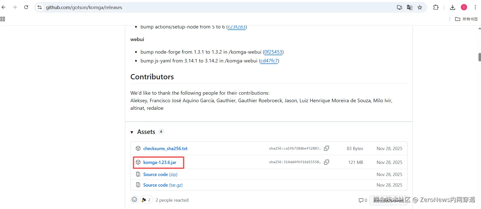Viewport: 481px width, 209px height.
Task: Open the browser downloads icon
Action: coord(452,7)
